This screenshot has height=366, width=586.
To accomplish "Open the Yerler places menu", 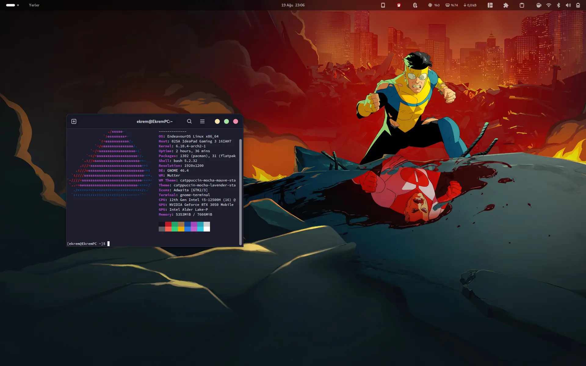I will (x=34, y=5).
